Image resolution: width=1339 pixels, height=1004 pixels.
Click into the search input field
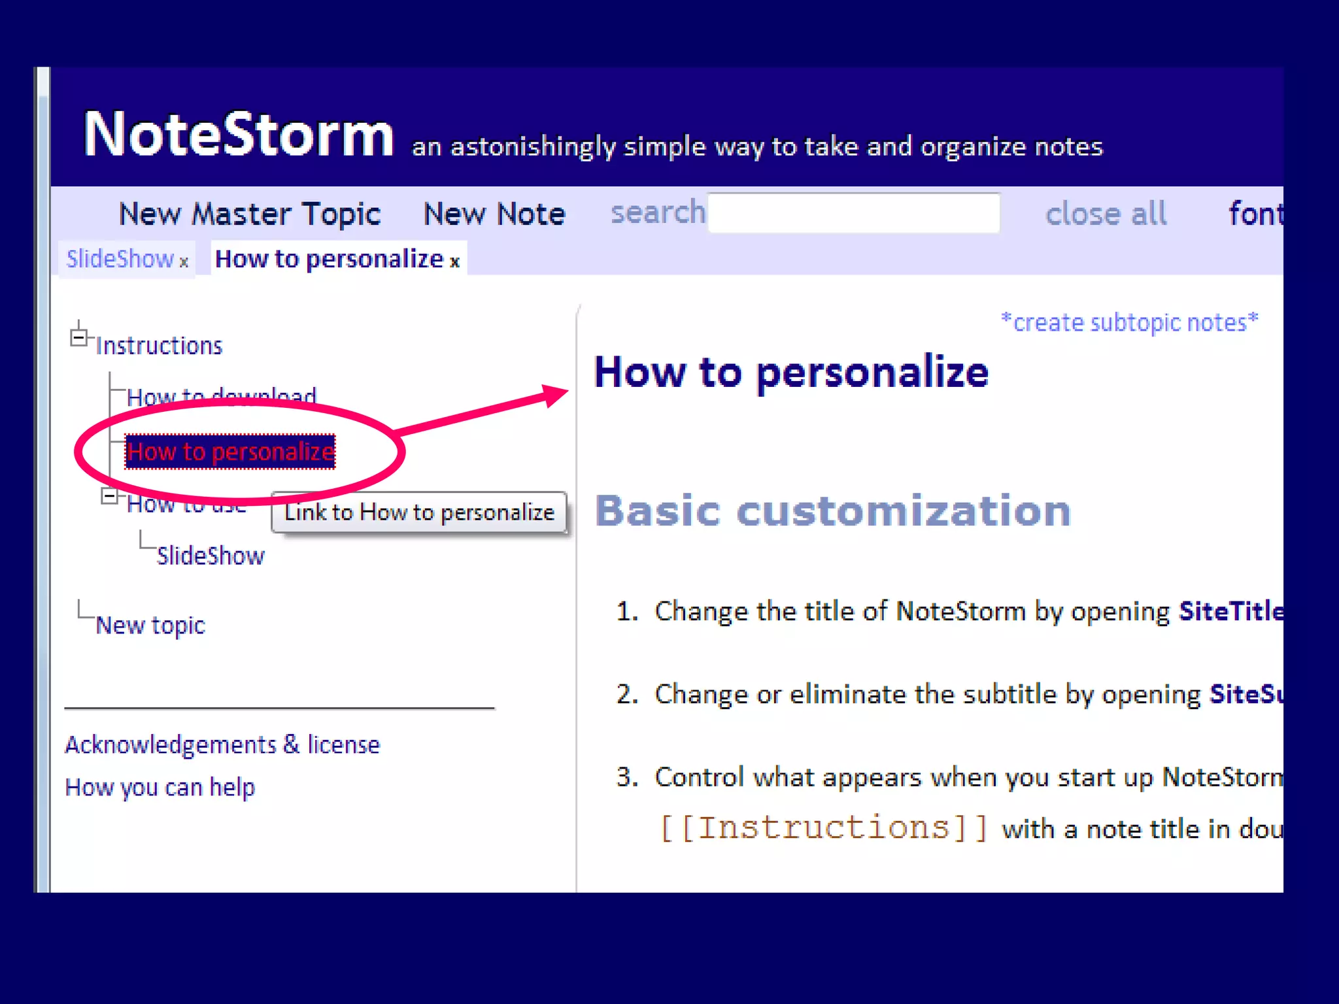tap(853, 213)
